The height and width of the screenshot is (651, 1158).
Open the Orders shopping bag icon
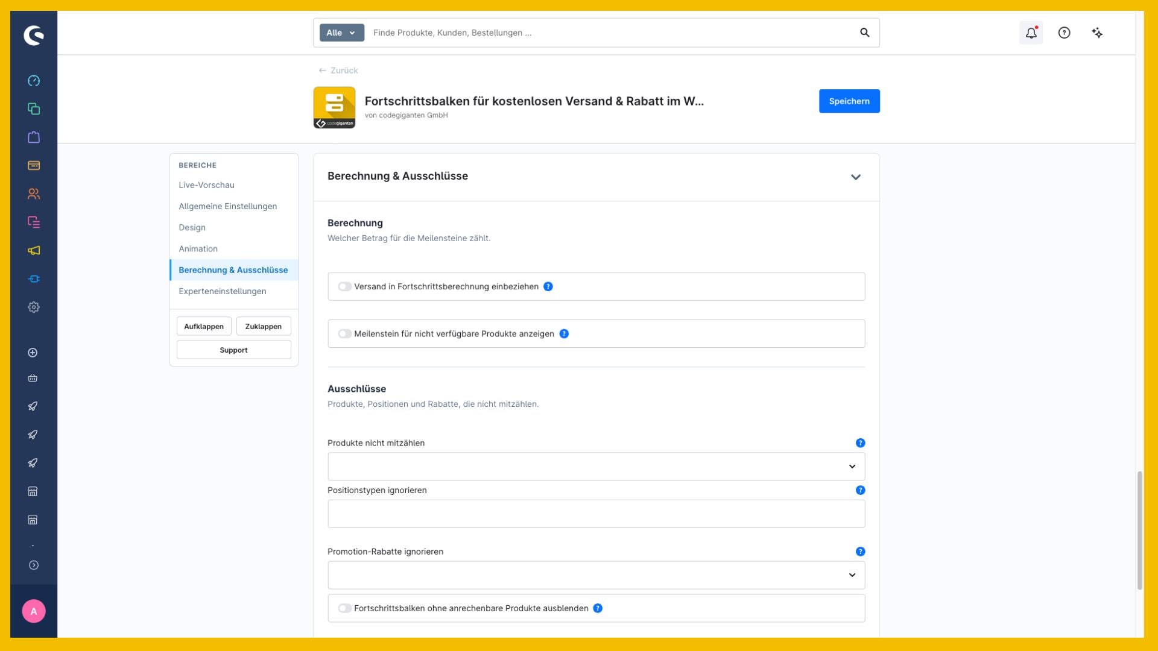pos(34,137)
